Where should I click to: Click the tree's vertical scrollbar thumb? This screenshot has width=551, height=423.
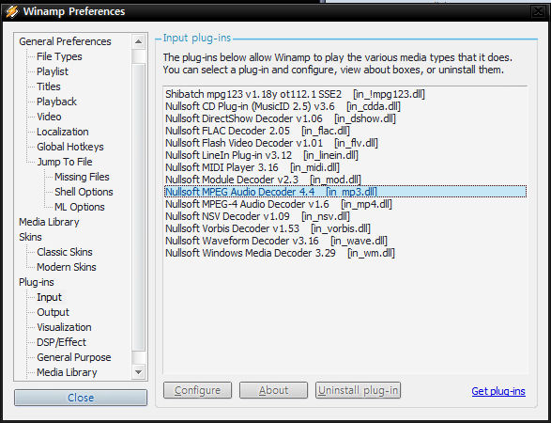pyautogui.click(x=138, y=208)
